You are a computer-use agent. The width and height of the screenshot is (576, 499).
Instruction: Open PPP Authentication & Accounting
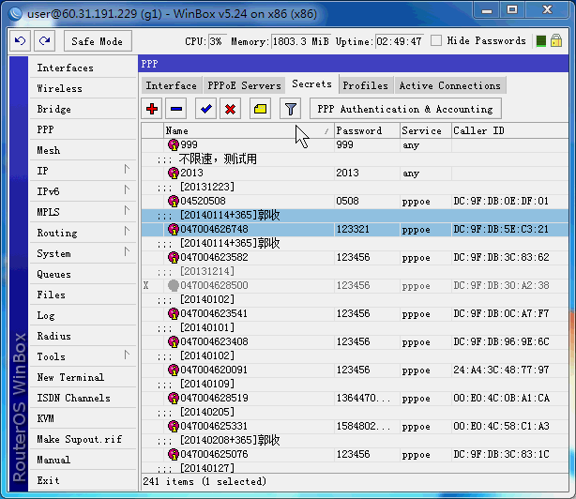point(404,109)
